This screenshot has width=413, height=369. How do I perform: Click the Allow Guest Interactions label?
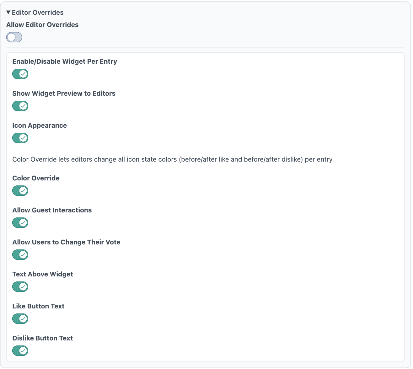tap(52, 210)
